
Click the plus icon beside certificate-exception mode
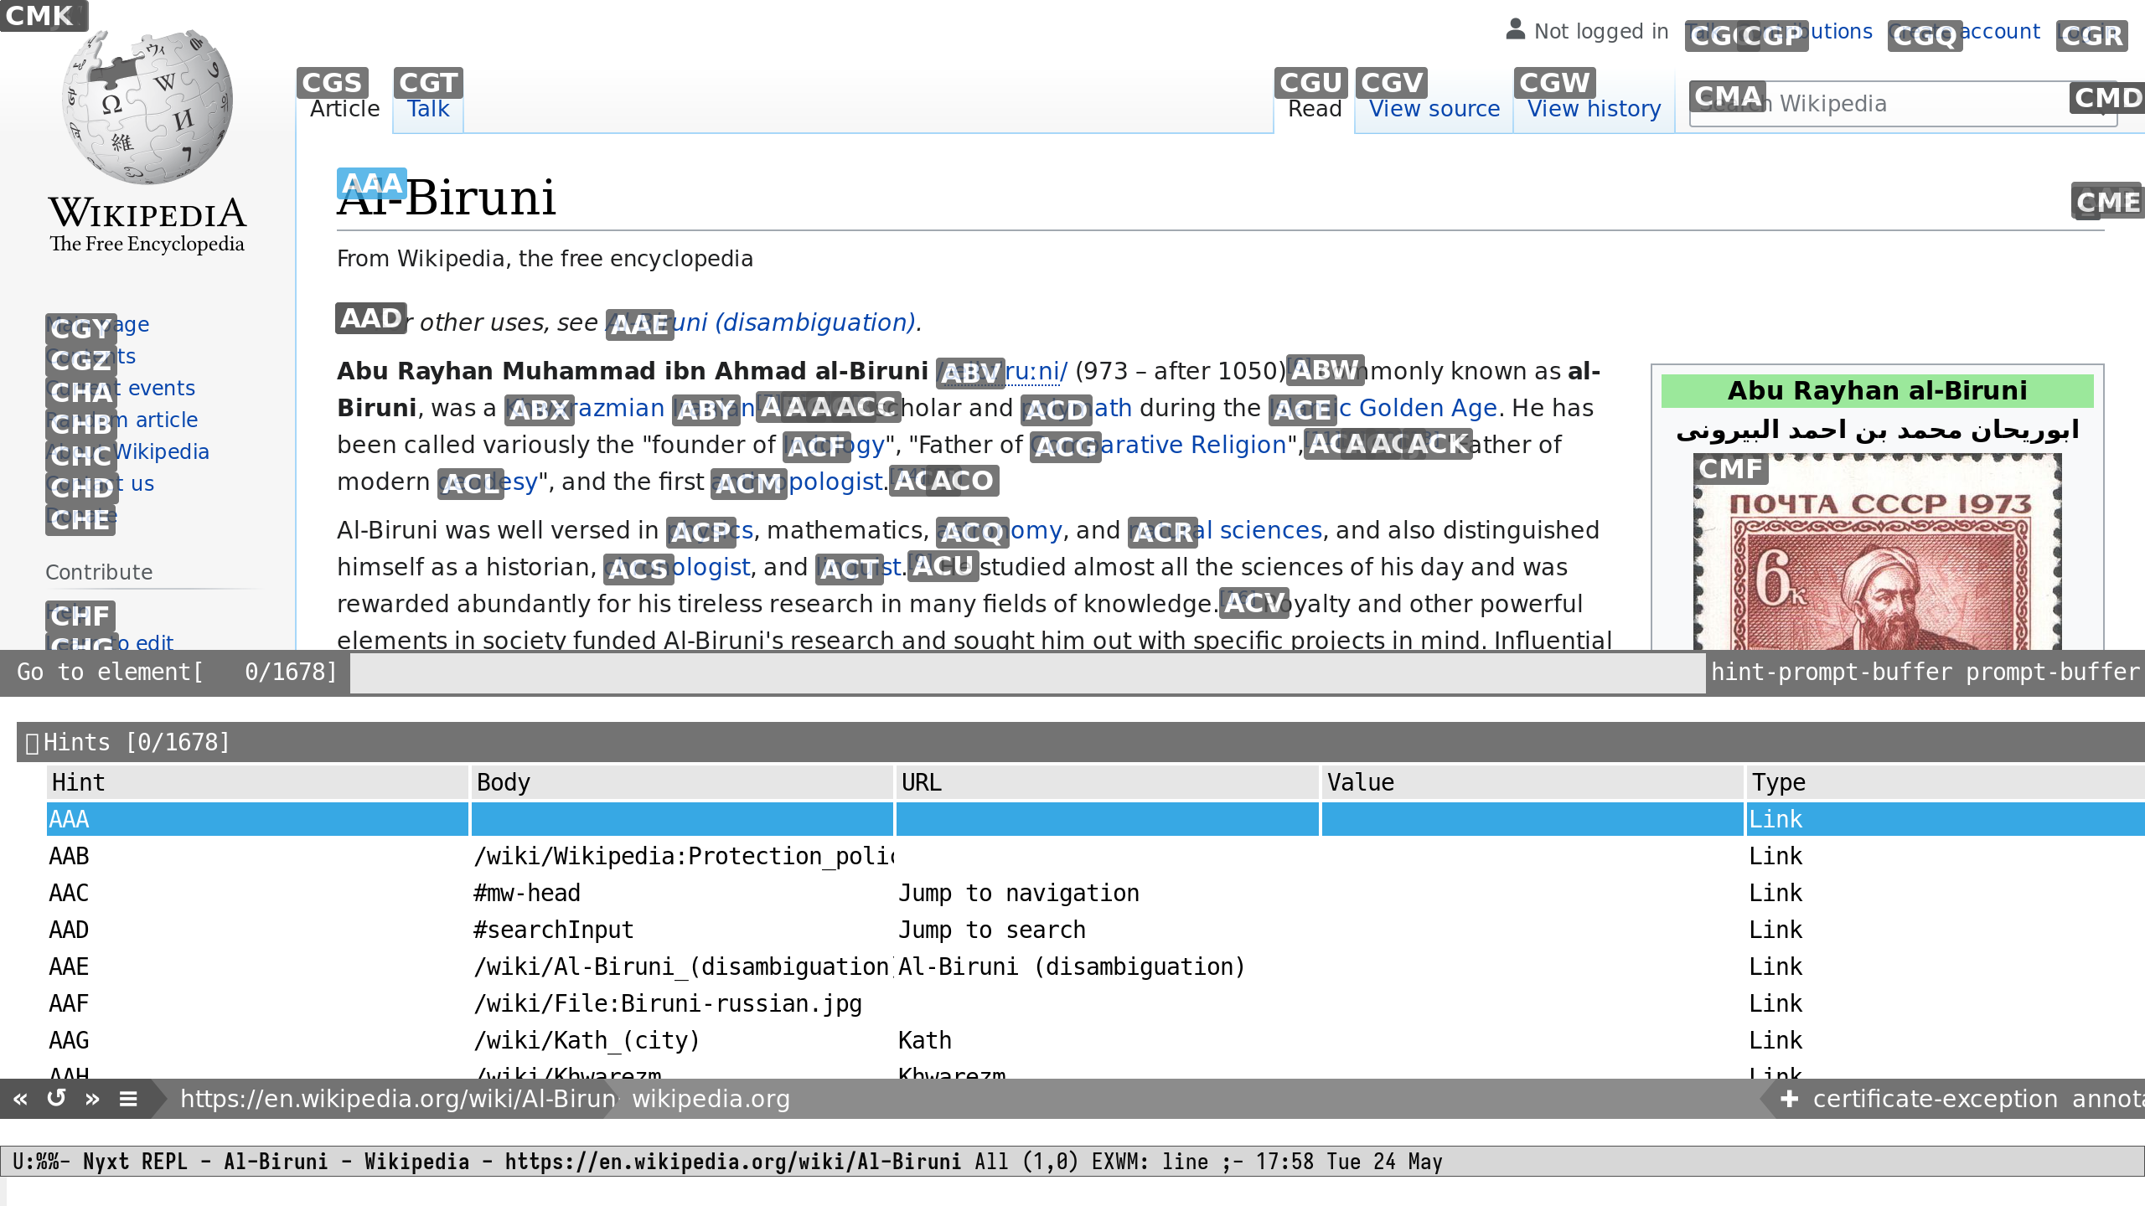click(1789, 1099)
